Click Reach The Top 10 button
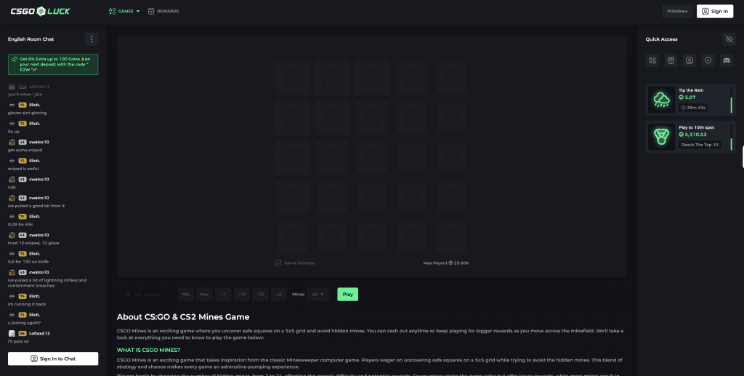Image resolution: width=744 pixels, height=376 pixels. 700,145
